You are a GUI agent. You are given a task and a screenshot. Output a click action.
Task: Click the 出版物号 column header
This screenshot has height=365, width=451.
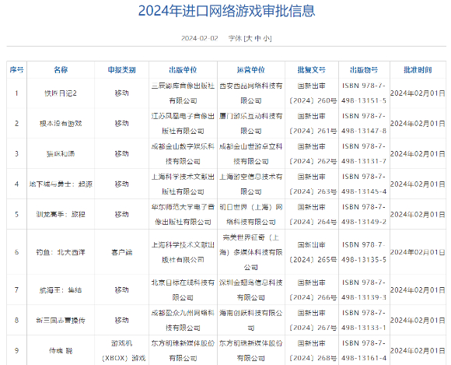click(364, 70)
